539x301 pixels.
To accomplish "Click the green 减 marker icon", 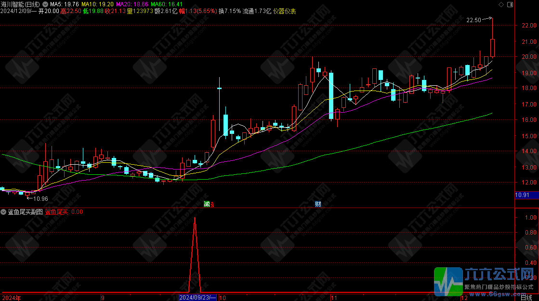I will pyautogui.click(x=207, y=204).
